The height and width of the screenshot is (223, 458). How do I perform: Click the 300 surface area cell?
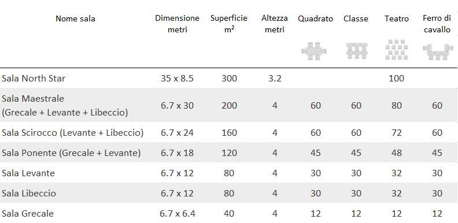229,78
